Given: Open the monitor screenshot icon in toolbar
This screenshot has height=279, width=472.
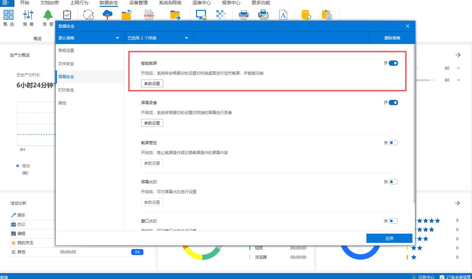Looking at the screenshot, I should click(201, 15).
